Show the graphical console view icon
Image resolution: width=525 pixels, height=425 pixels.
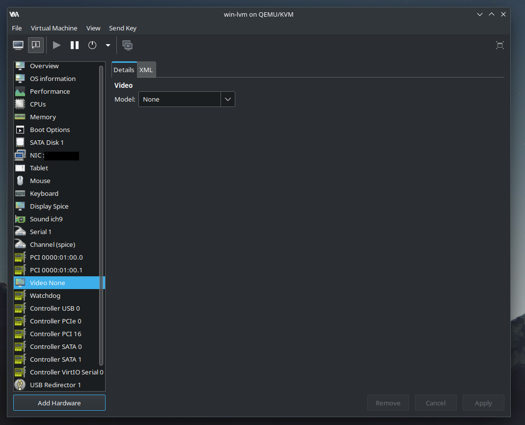(18, 45)
